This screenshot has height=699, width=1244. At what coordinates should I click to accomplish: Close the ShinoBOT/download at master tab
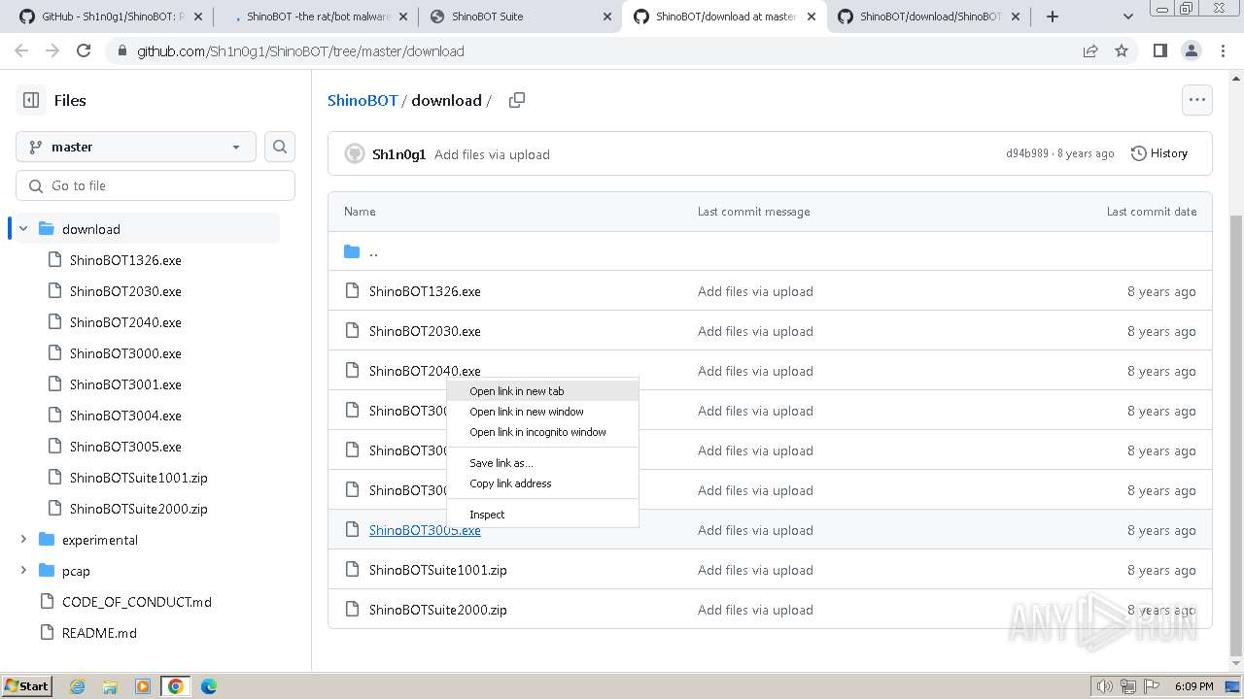pos(811,17)
